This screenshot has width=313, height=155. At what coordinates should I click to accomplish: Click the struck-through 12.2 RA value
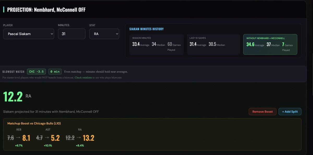70,138
